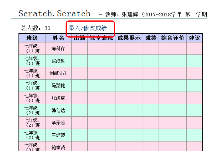207x151 pixels.
Task: Select the 出勤 column header
Action: tap(79, 38)
